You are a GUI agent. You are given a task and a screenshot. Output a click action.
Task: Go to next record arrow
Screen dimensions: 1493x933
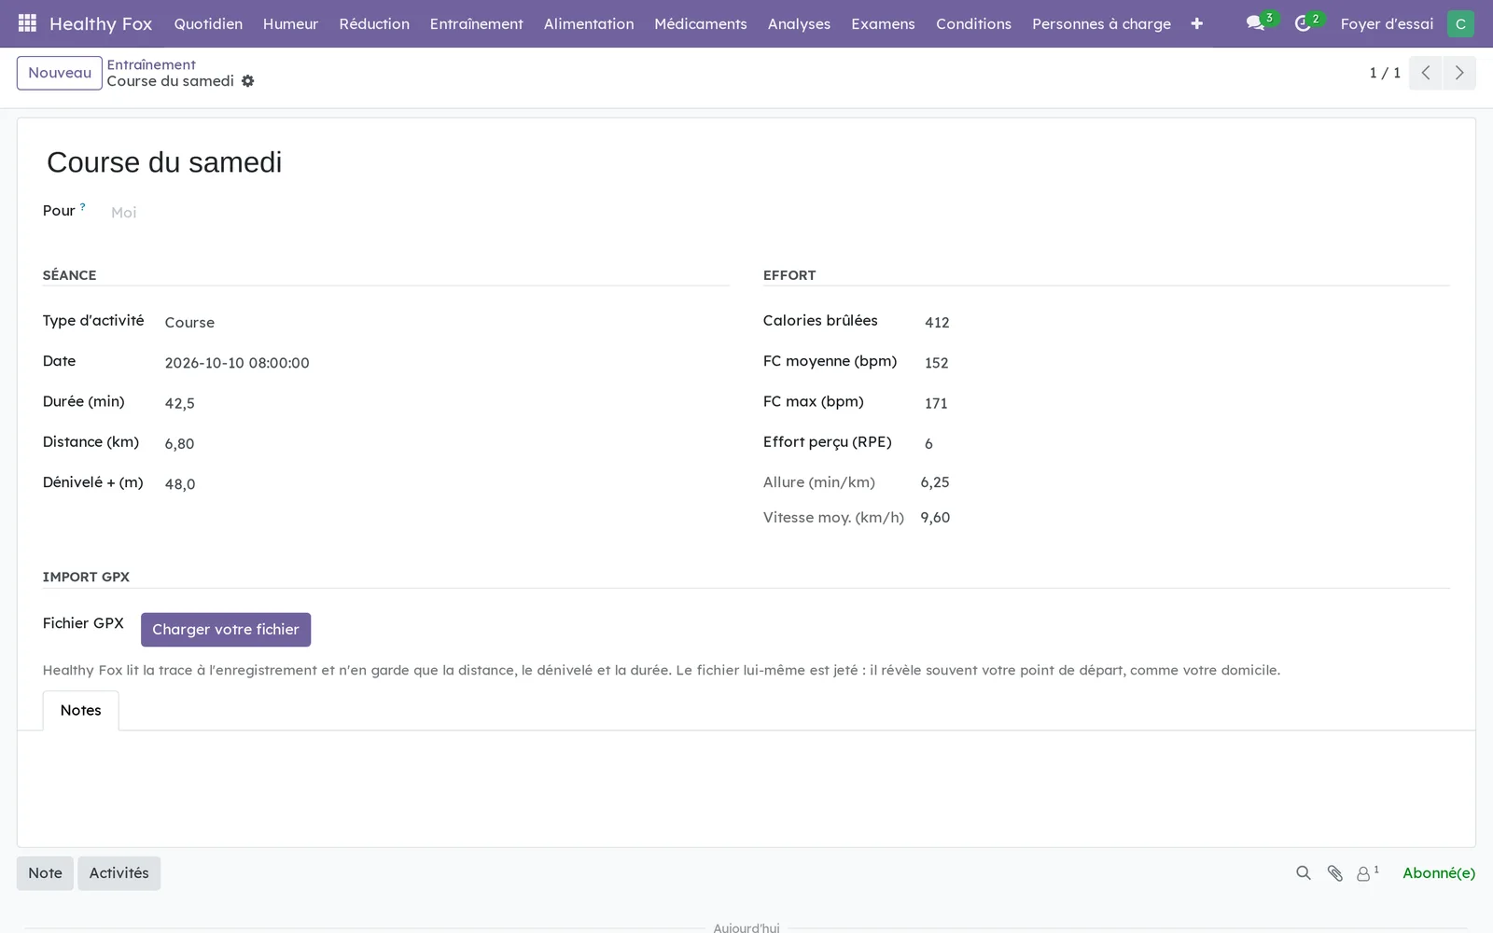pyautogui.click(x=1459, y=73)
